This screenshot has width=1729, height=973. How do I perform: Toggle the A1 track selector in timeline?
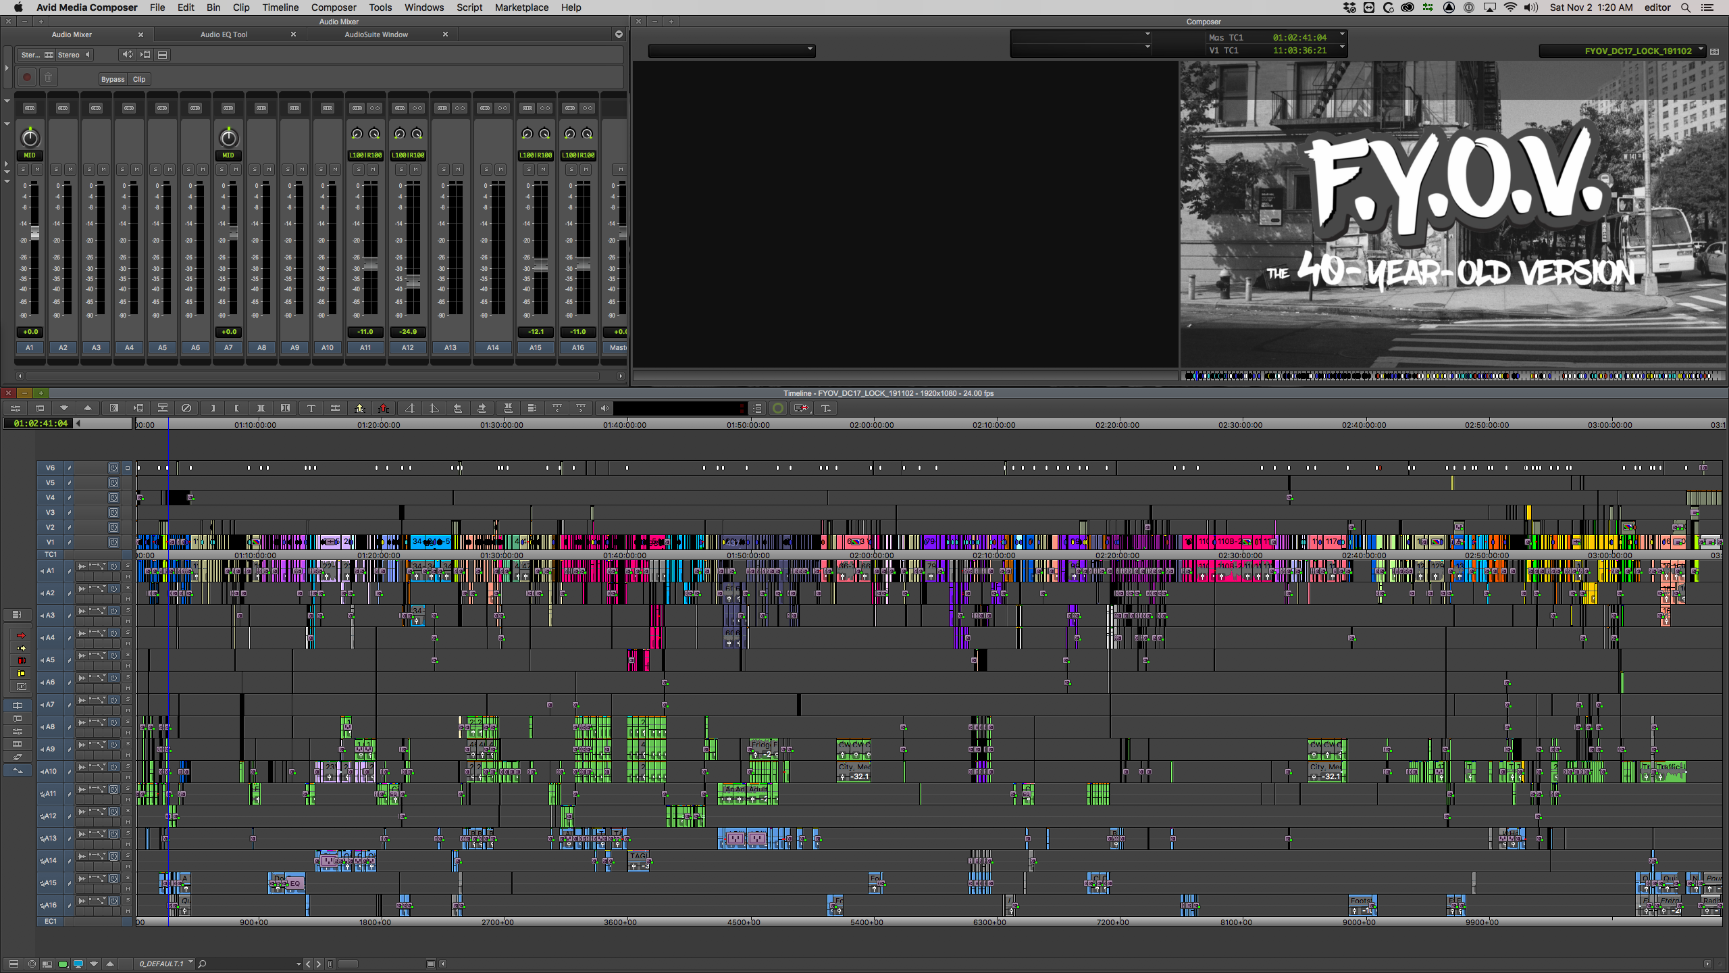[50, 571]
